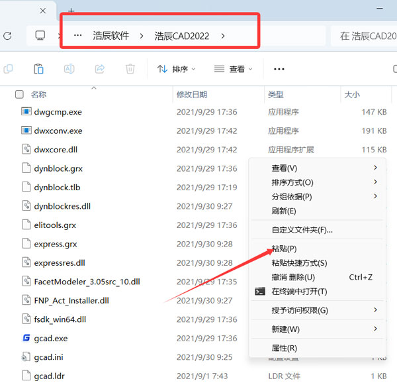This screenshot has height=387, width=397.
Task: Choose 属性(R) in context menu
Action: 318,348
